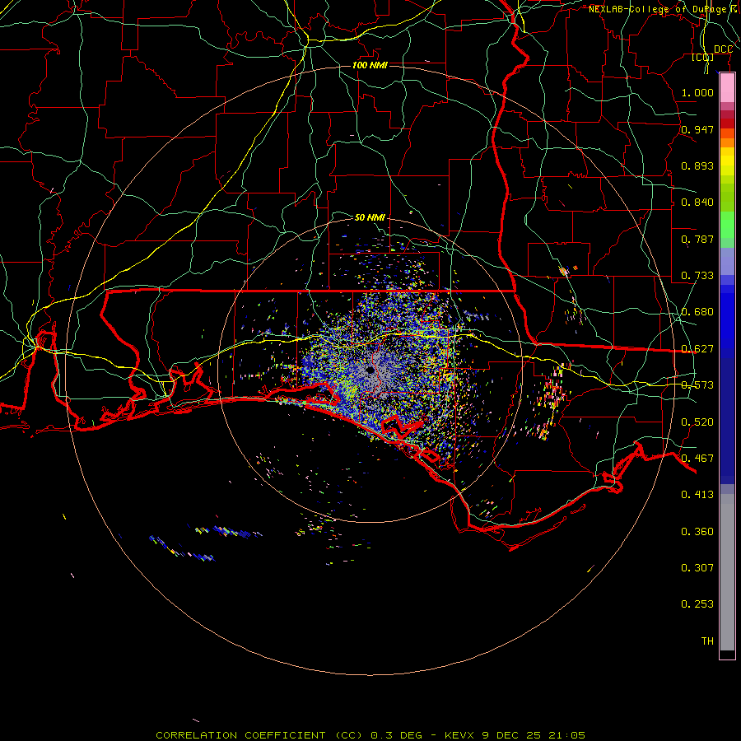
Task: Select the 0.787 scale value
Action: coord(697,239)
